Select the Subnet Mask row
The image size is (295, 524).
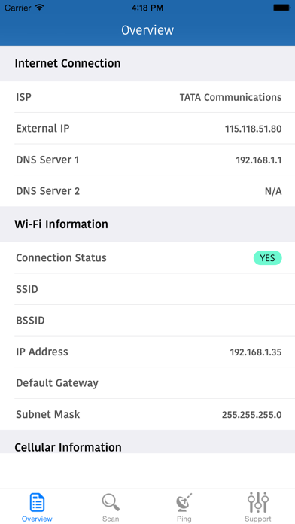click(x=147, y=414)
